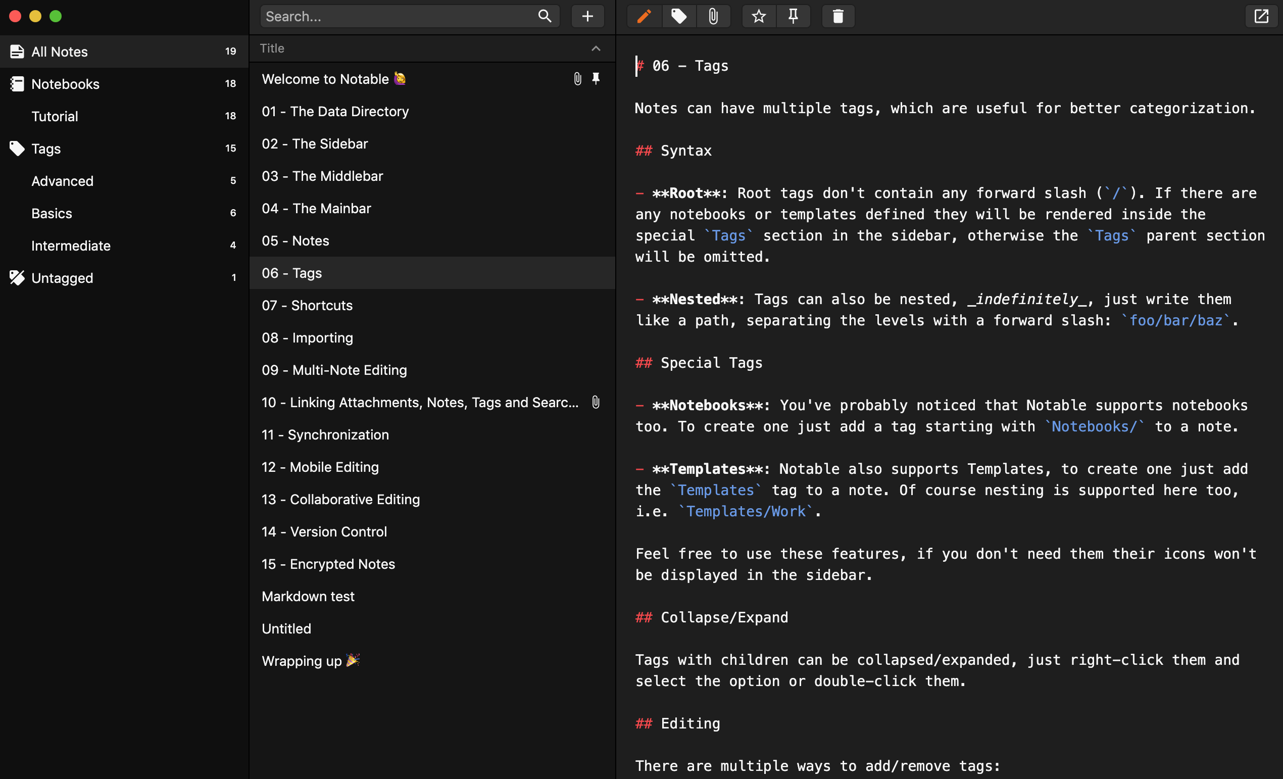Switch to the All Notes view
This screenshot has height=779, width=1283.
click(x=60, y=52)
